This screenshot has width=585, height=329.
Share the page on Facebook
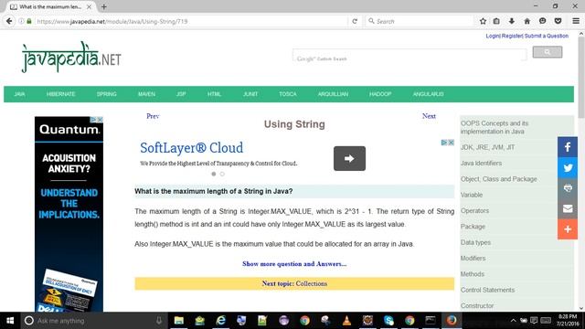(x=568, y=147)
